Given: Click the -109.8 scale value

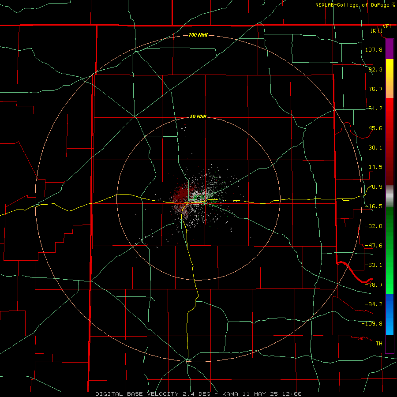Looking at the screenshot, I should point(372,324).
